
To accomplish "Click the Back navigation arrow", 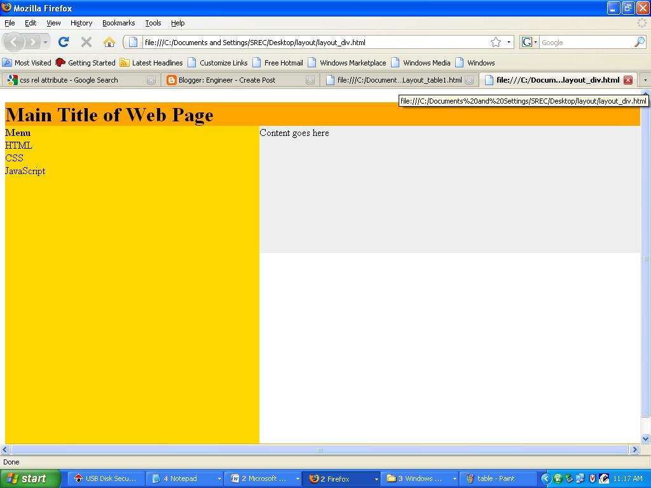I will pyautogui.click(x=14, y=42).
